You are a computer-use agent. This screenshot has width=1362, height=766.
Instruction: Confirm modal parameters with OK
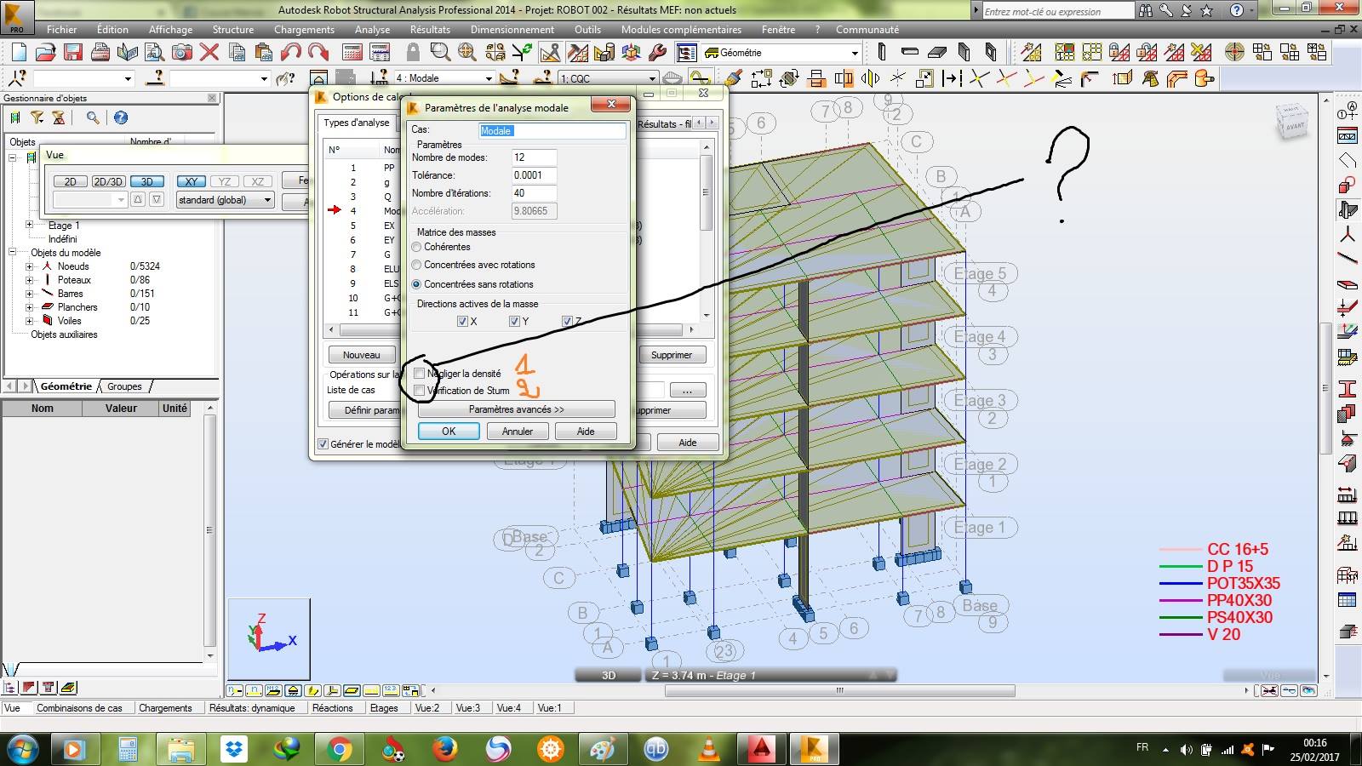(x=449, y=432)
